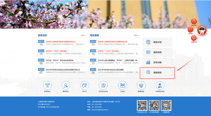This screenshot has height=116, width=211.
Task: Open the 专科自主招生 icon
Action: coord(103,85)
